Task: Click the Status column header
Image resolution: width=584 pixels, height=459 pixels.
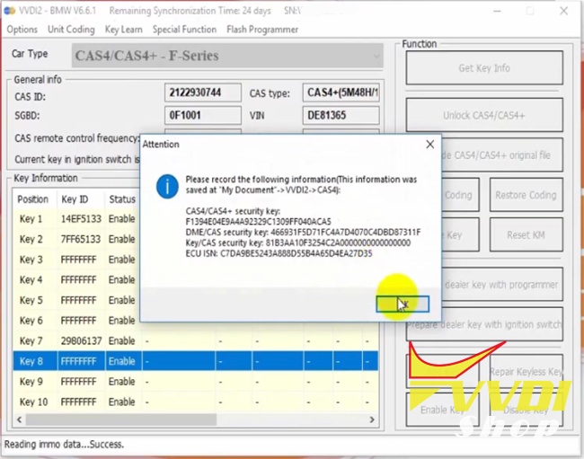Action: tap(123, 199)
